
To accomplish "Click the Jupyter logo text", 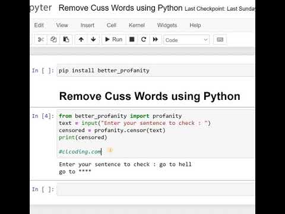I will pyautogui.click(x=40, y=8).
